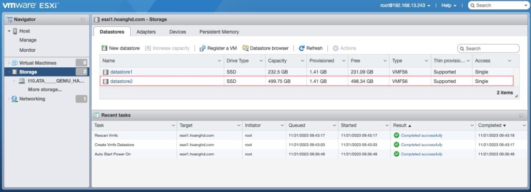This screenshot has width=531, height=192.
Task: Open the Free column dropdown
Action: click(x=385, y=61)
